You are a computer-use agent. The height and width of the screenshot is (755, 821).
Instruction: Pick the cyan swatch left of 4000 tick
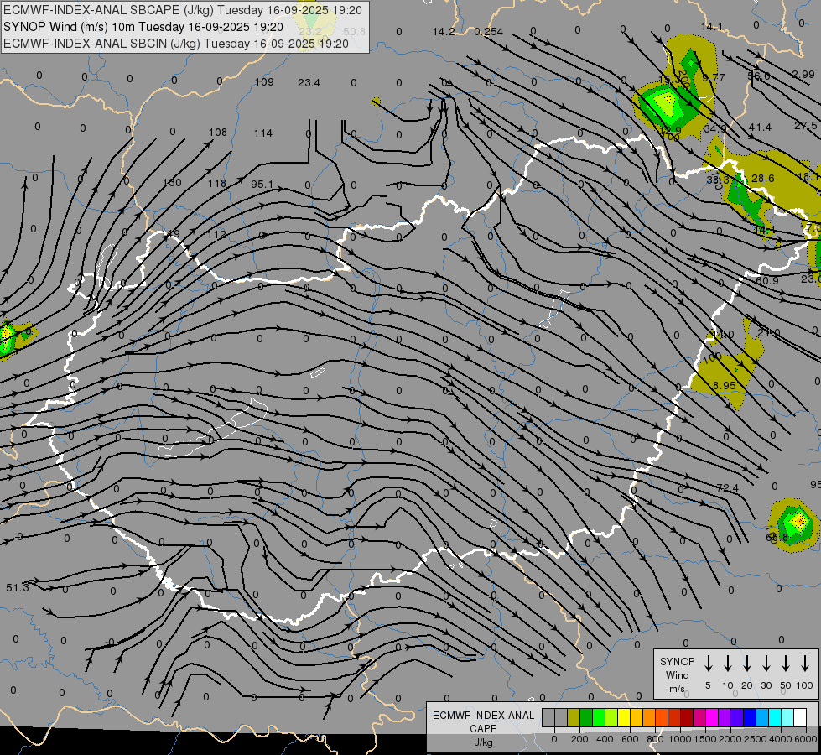tap(774, 718)
